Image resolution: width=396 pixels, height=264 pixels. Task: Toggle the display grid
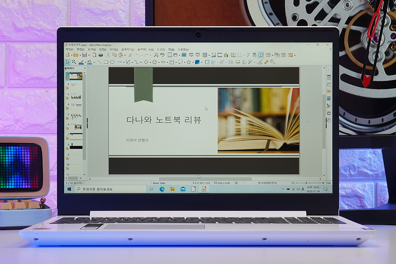click(170, 55)
